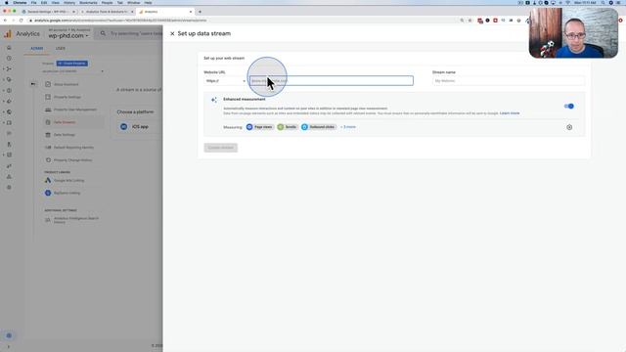Expand the + 3 more measurements link
This screenshot has width=626, height=352.
(x=348, y=127)
